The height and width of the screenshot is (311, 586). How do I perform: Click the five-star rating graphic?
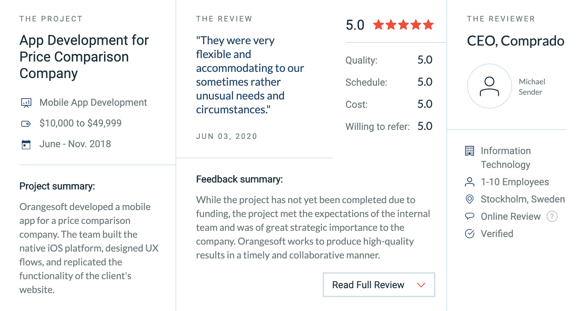[x=404, y=25]
